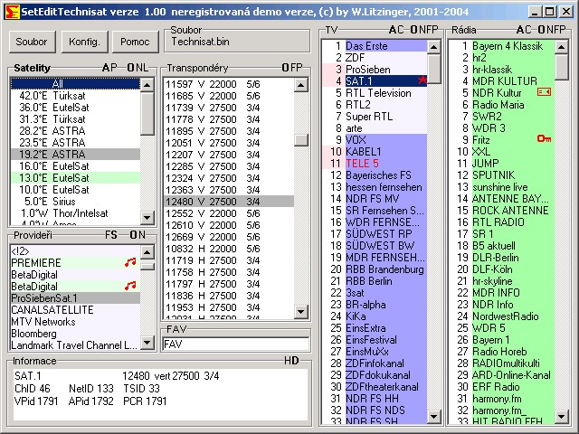Toggle the HD option in the Informace header
This screenshot has height=434, width=579.
[x=291, y=361]
